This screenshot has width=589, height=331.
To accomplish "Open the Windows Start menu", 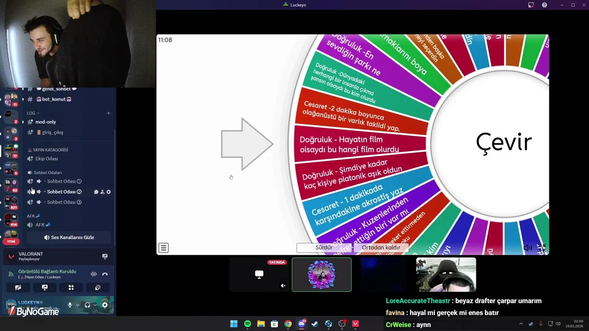I will click(234, 324).
